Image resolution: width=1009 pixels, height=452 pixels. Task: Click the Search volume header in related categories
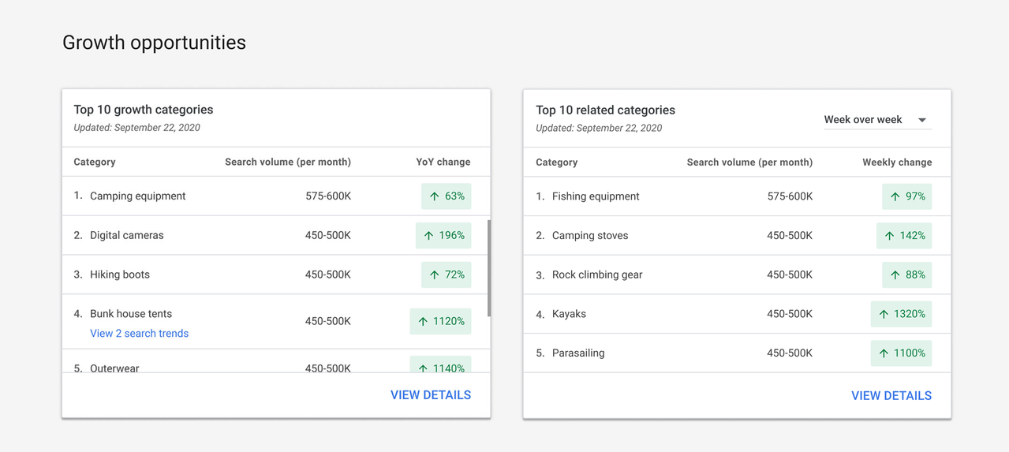(749, 162)
